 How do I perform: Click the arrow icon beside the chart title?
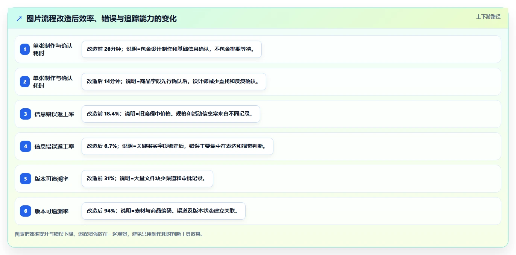tap(19, 18)
